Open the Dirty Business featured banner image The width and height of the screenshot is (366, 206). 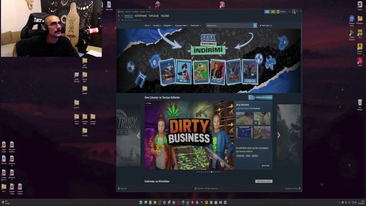pyautogui.click(x=189, y=135)
